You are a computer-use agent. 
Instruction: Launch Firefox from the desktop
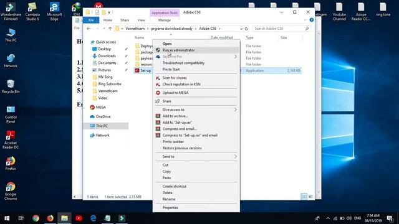(11, 163)
